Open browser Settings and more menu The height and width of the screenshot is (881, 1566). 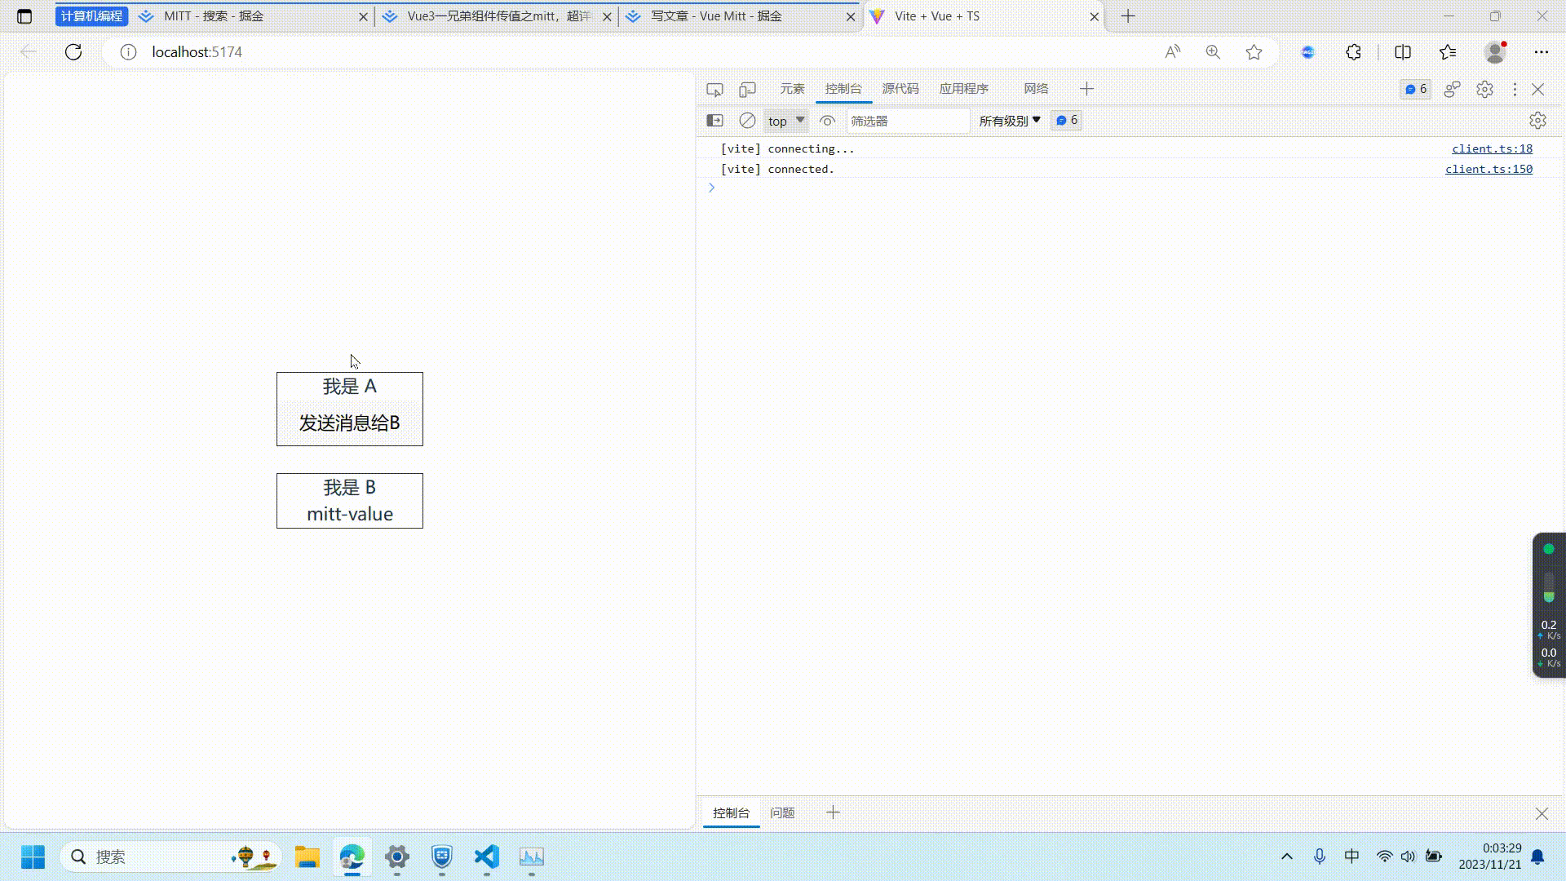1541,52
